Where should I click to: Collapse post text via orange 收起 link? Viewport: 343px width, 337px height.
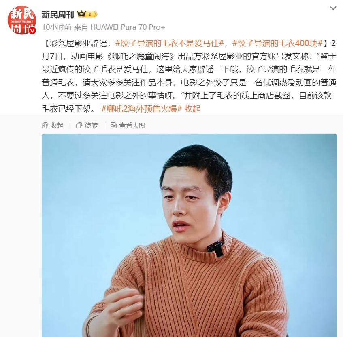tap(192, 109)
